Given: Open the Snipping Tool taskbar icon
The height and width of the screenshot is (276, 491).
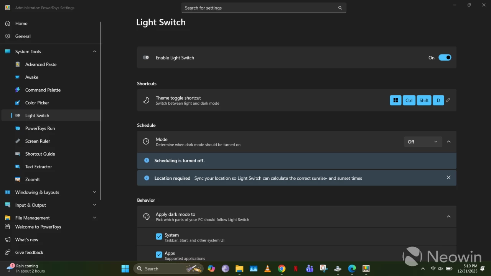Looking at the screenshot, I should (x=324, y=269).
